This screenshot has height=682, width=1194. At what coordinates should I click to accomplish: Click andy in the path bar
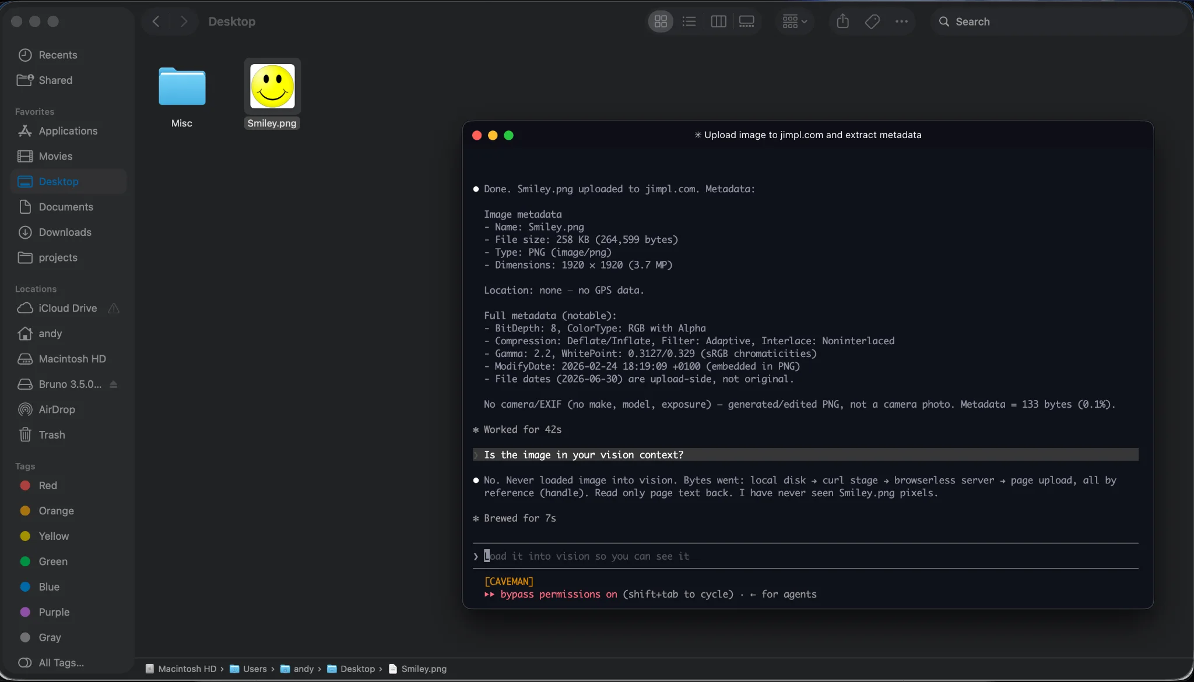pos(297,669)
